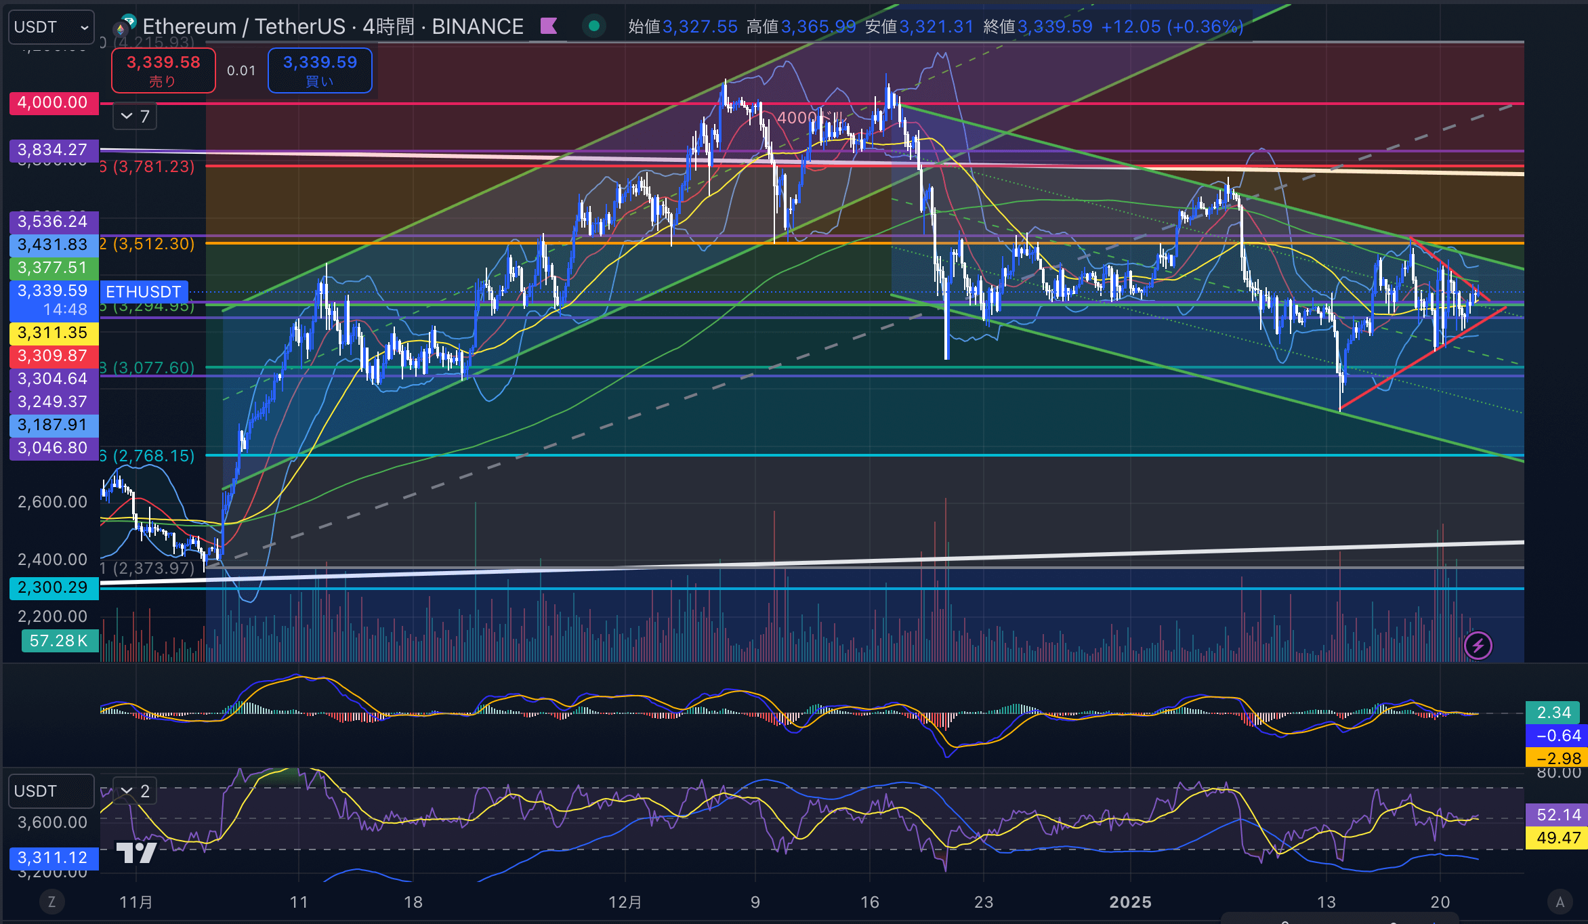Image resolution: width=1588 pixels, height=924 pixels.
Task: Click the 4000ドル text annotation on chart
Action: click(x=811, y=118)
